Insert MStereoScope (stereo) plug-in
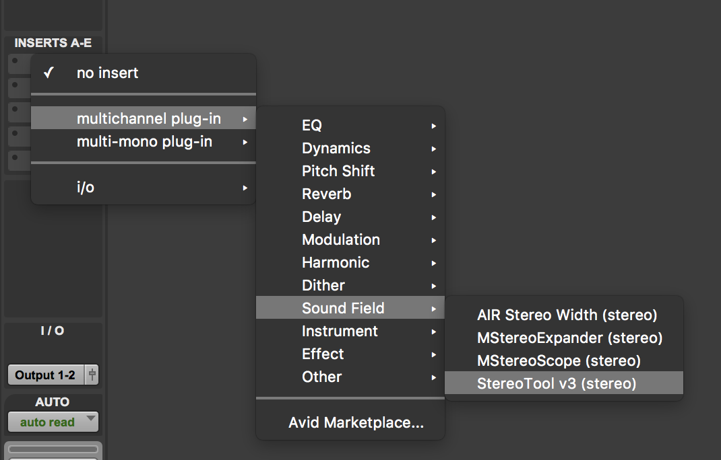 564,361
